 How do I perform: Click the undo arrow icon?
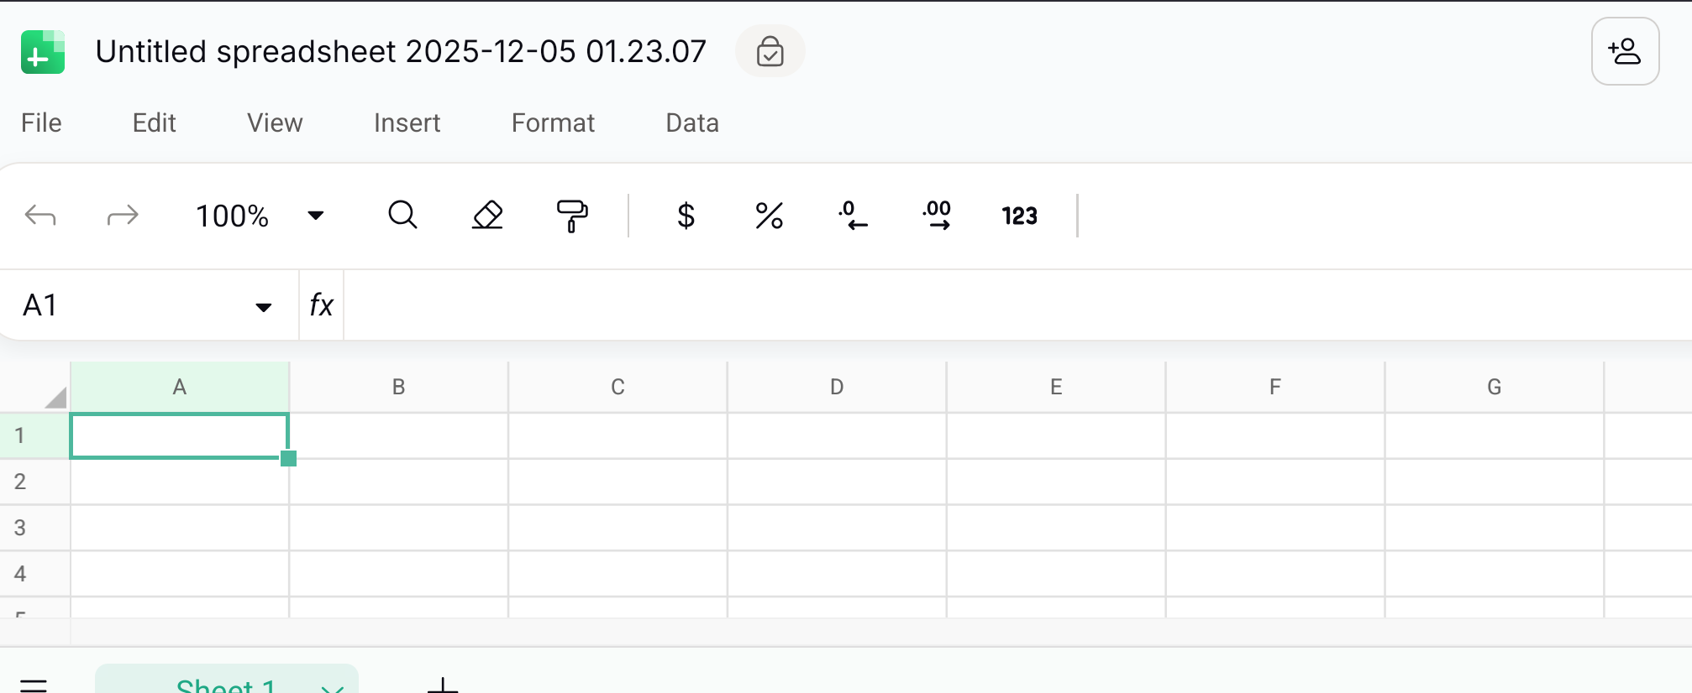click(x=40, y=216)
